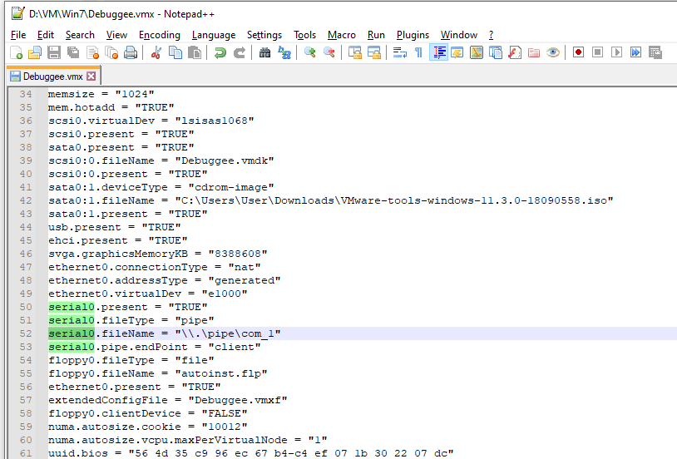The width and height of the screenshot is (677, 459).
Task: Open the Edit menu
Action: [x=46, y=35]
